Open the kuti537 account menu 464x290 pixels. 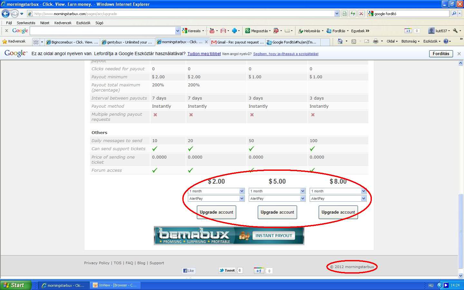[x=439, y=31]
